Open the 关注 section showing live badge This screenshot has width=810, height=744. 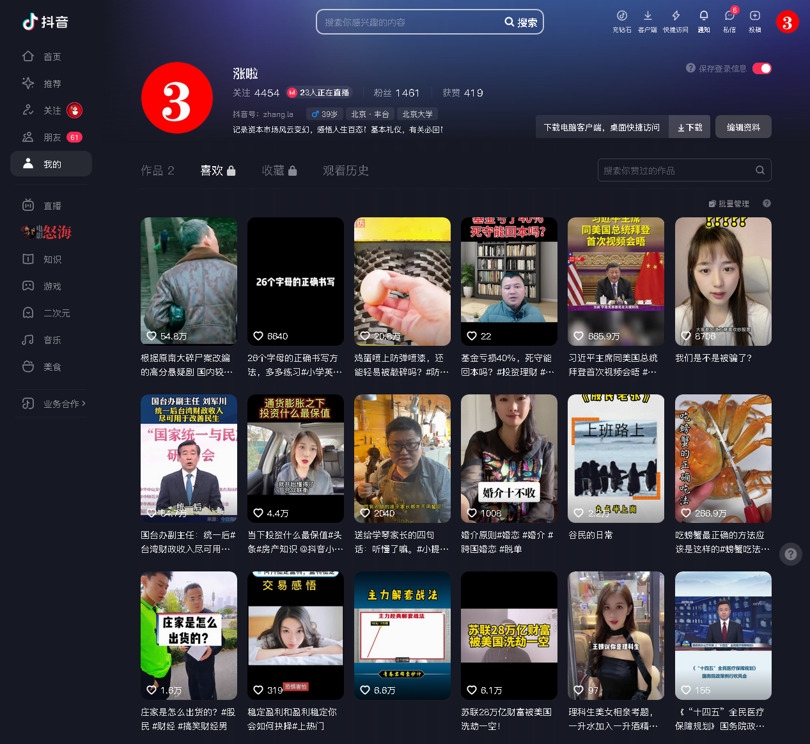point(51,110)
